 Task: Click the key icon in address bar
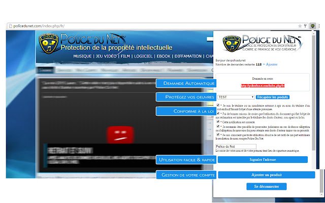[x=305, y=26]
